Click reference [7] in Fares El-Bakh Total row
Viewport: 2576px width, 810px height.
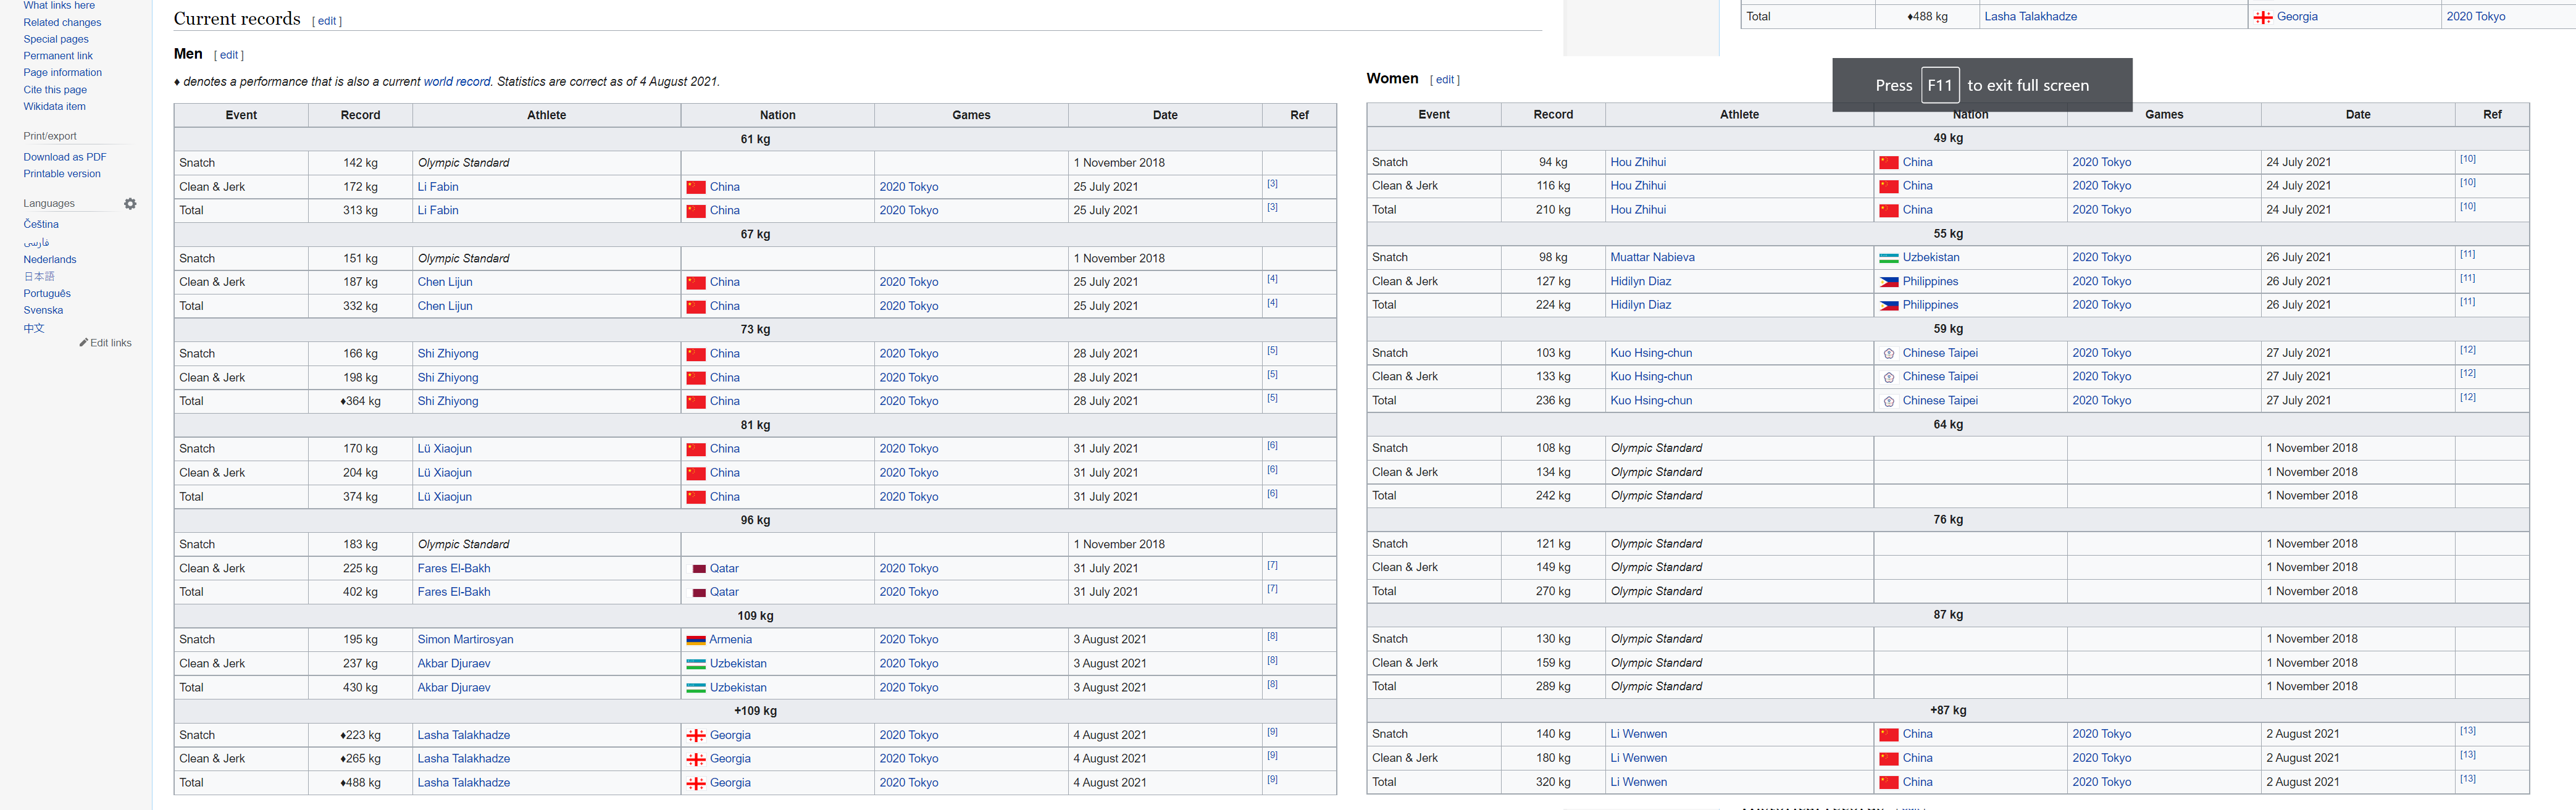1272,589
